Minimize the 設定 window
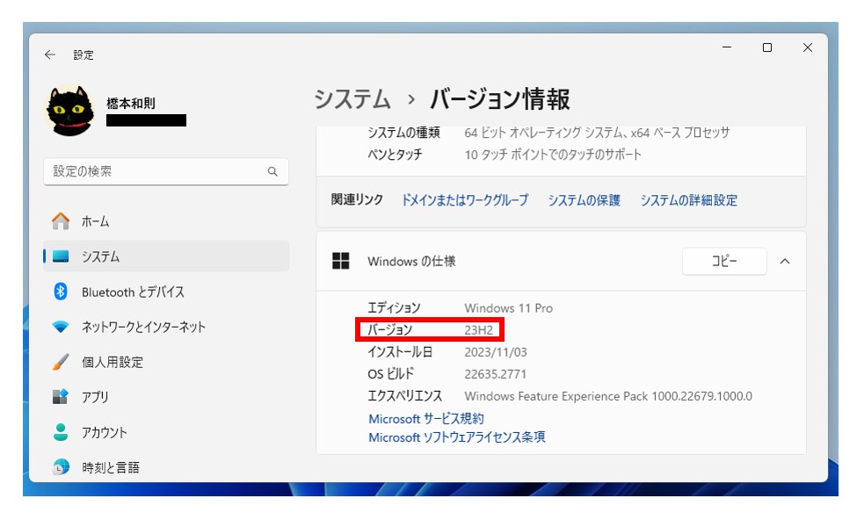857x520 pixels. click(727, 47)
